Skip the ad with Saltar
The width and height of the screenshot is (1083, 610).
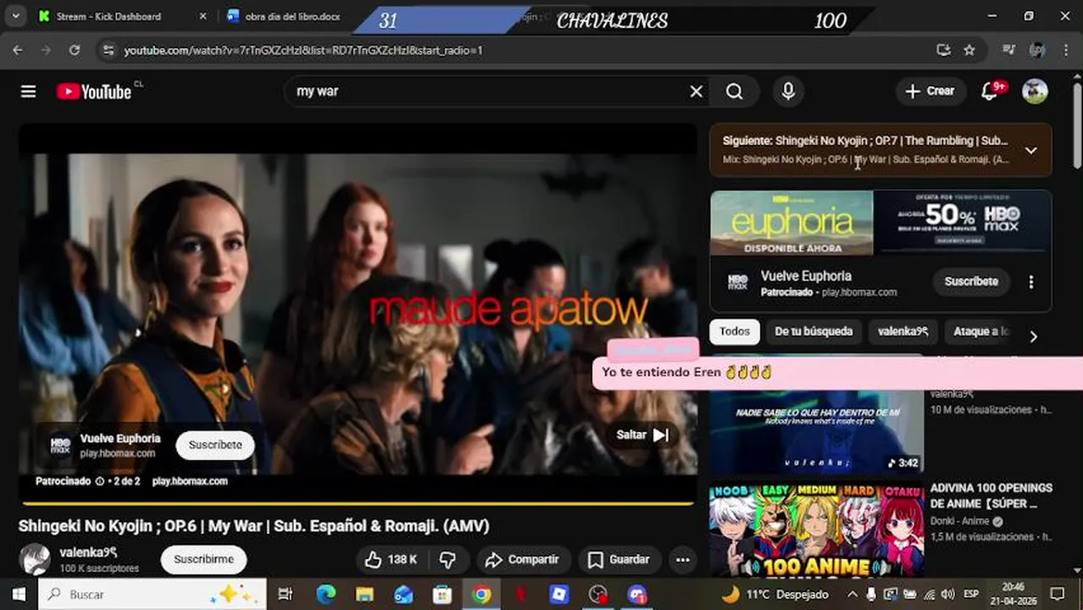coord(641,435)
